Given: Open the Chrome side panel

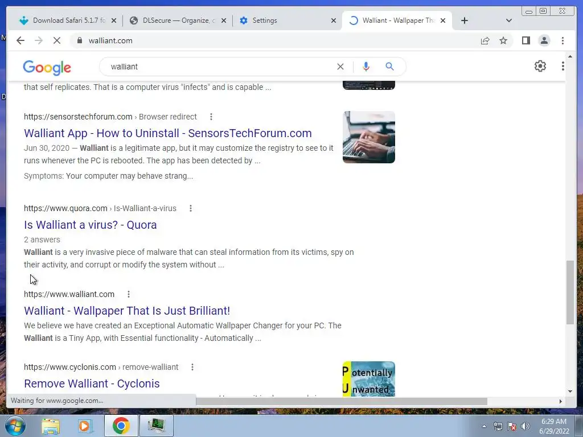Looking at the screenshot, I should [x=525, y=40].
